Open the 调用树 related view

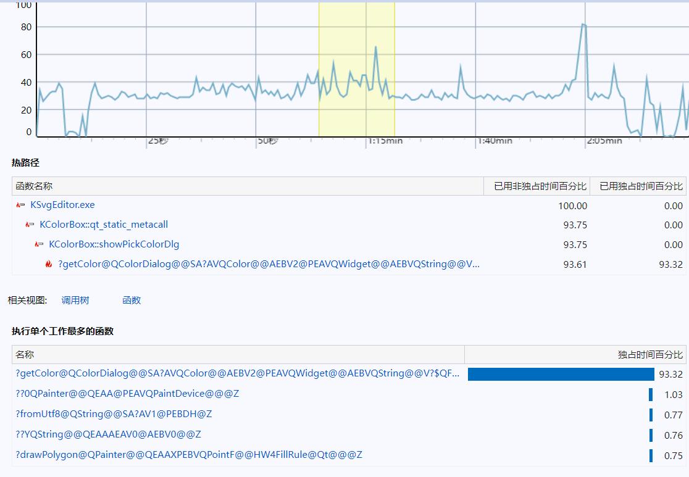(x=75, y=301)
